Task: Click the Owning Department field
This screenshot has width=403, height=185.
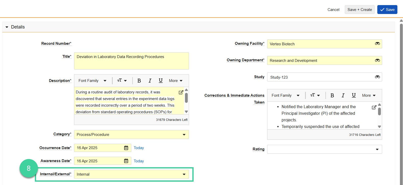Action: pos(325,60)
